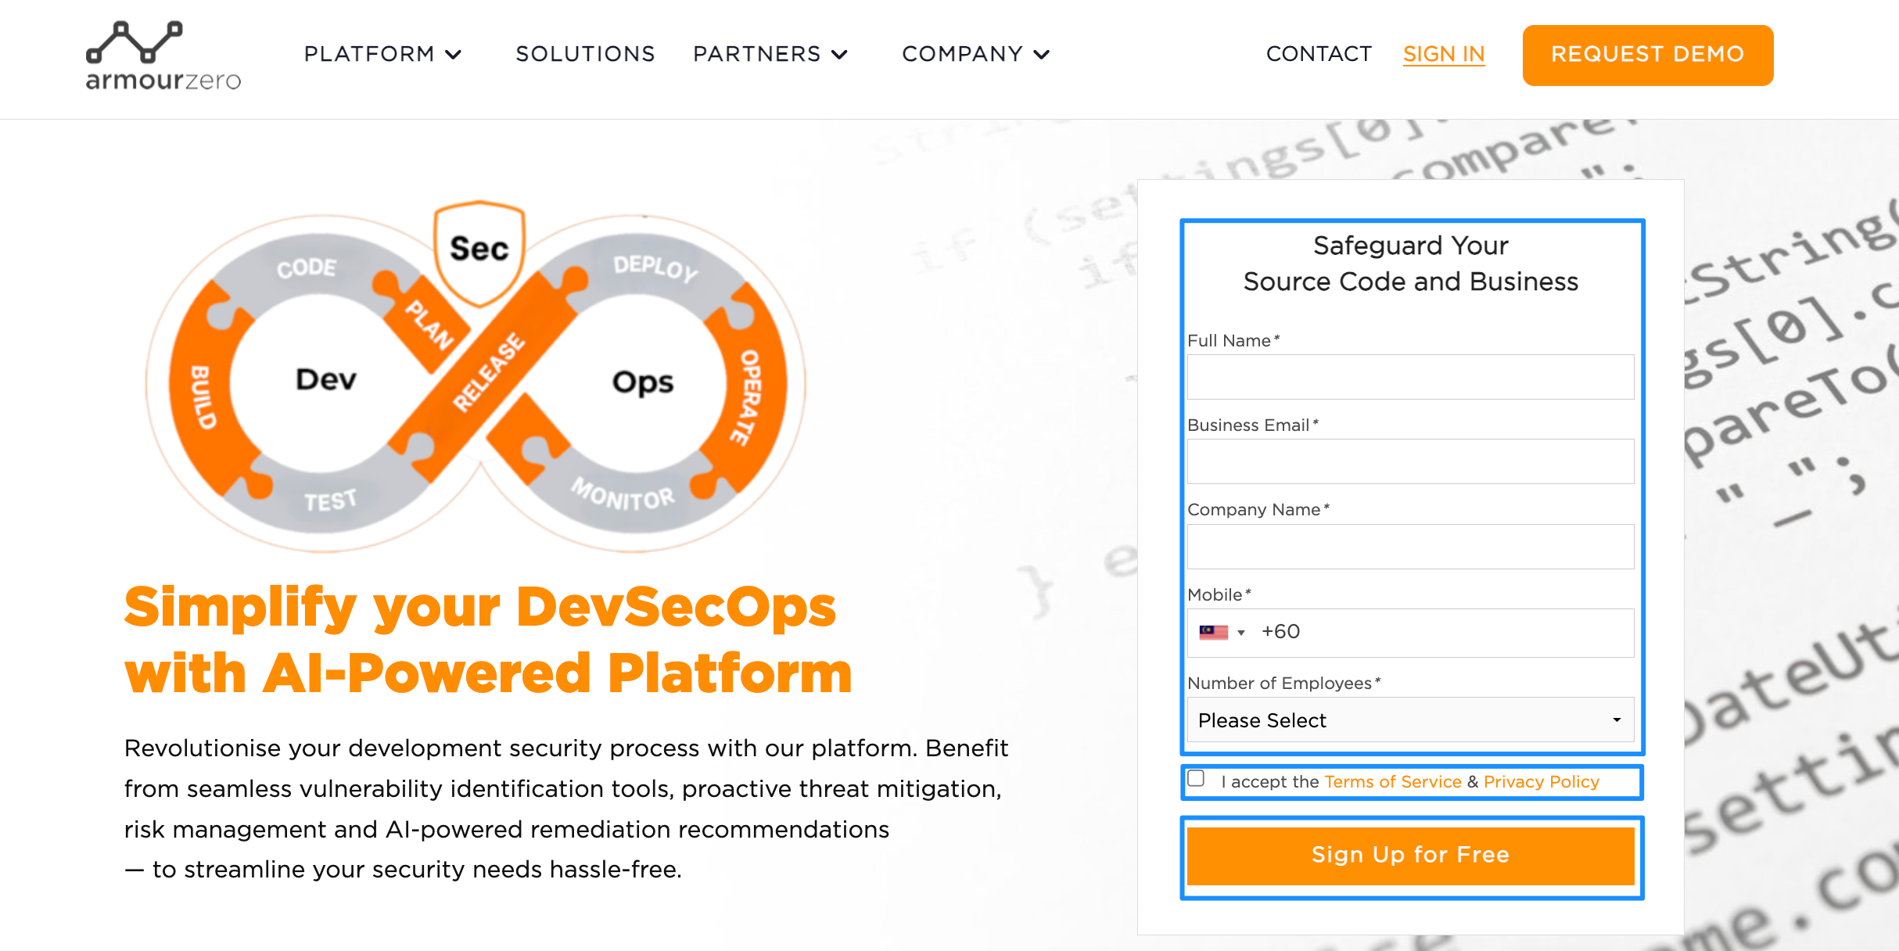Focus the Business Email field
The width and height of the screenshot is (1899, 951).
click(x=1410, y=461)
